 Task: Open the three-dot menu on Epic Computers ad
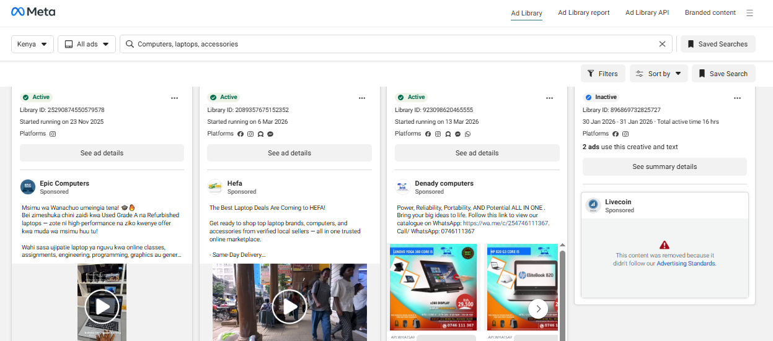click(175, 98)
